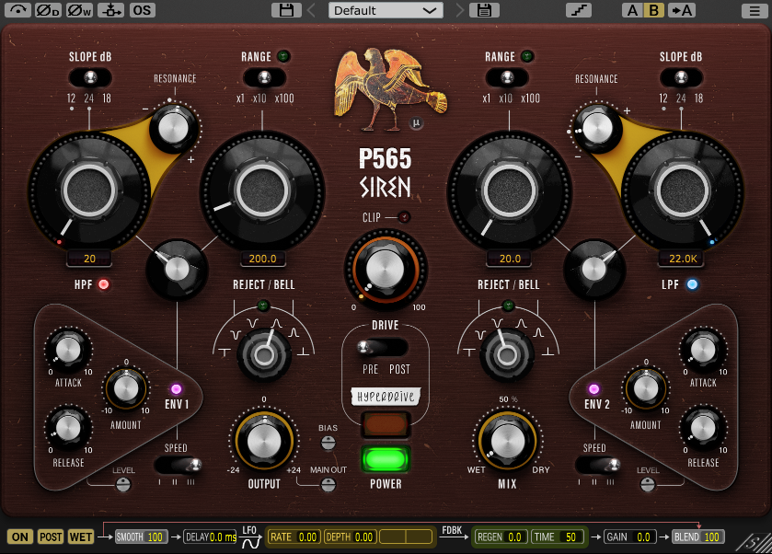
Task: Click the signal routing icon in top toolbar
Action: click(110, 10)
